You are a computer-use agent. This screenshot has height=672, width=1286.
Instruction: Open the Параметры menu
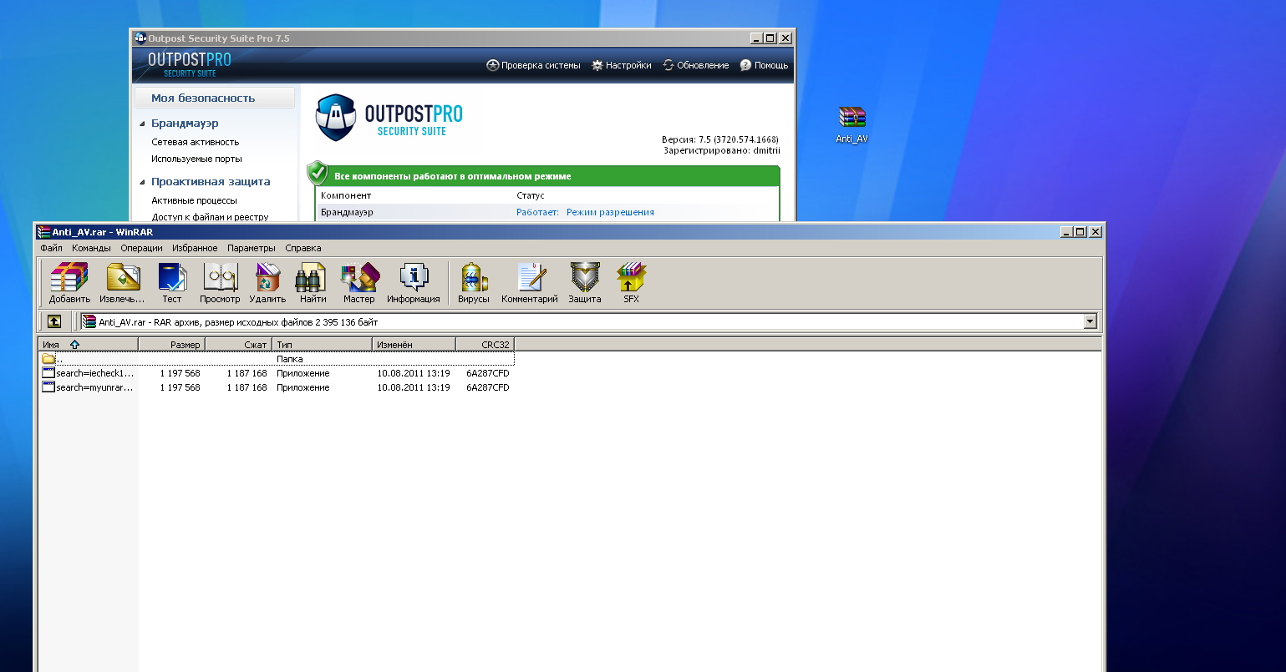coord(251,248)
